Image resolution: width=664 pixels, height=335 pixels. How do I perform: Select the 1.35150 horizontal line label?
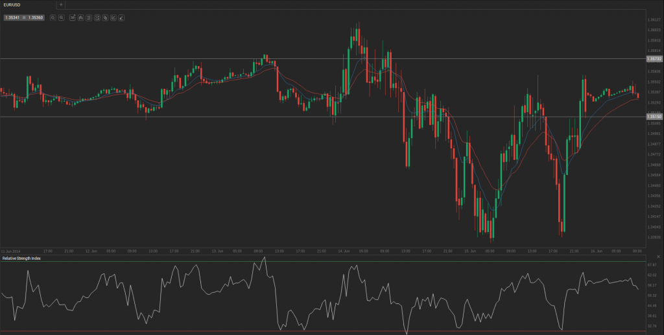pos(654,117)
